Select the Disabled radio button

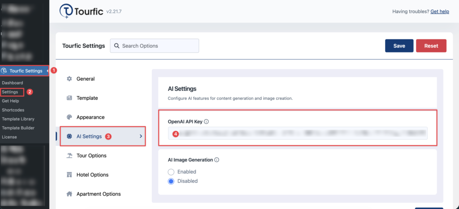[171, 181]
